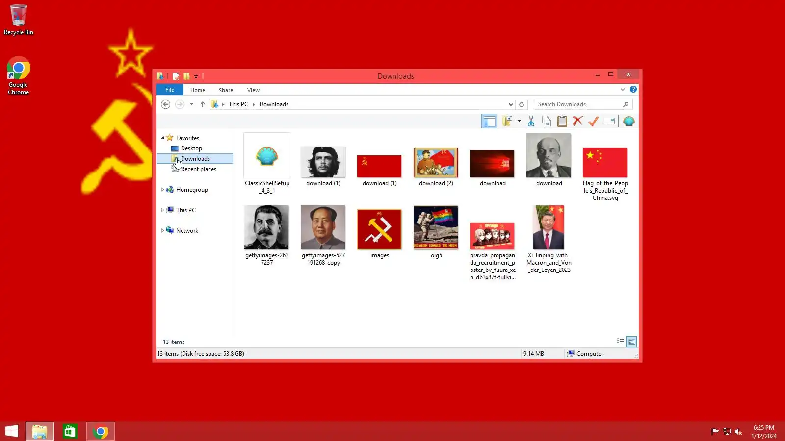This screenshot has width=785, height=441.
Task: Click New folder in Quick Access Toolbar
Action: 186,76
